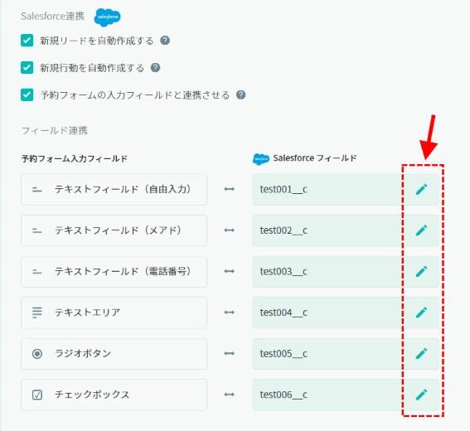Disable 予約フォームの入力フィールドと連携させる checkbox

pos(27,95)
